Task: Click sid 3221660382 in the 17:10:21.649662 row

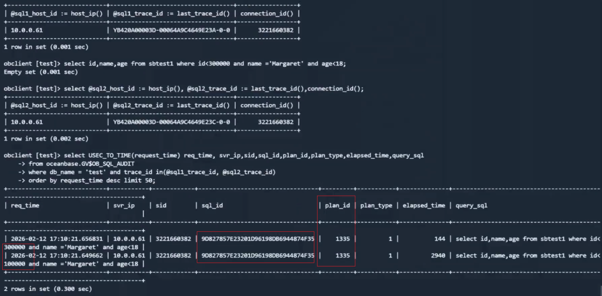Action: 173,255
